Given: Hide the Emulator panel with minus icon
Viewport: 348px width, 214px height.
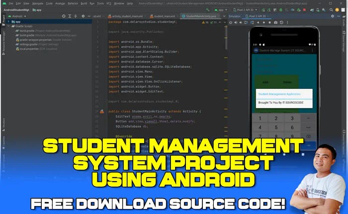Looking at the screenshot, I should click(x=339, y=16).
